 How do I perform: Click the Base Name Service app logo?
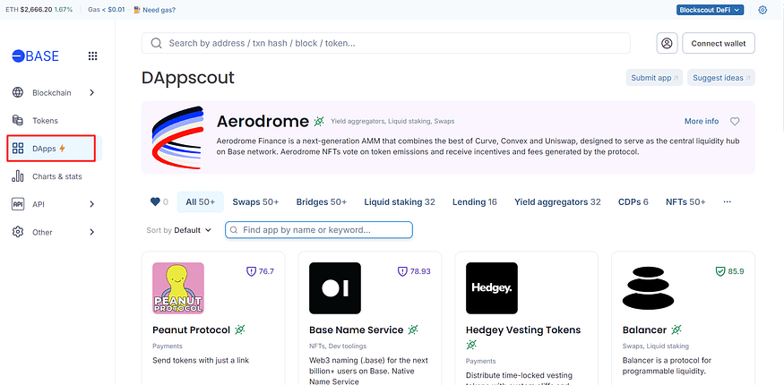point(335,288)
